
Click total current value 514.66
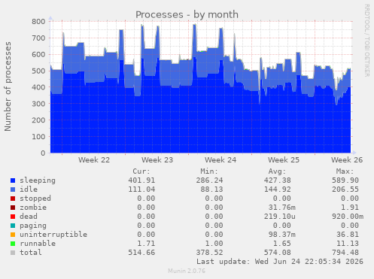click(x=141, y=253)
